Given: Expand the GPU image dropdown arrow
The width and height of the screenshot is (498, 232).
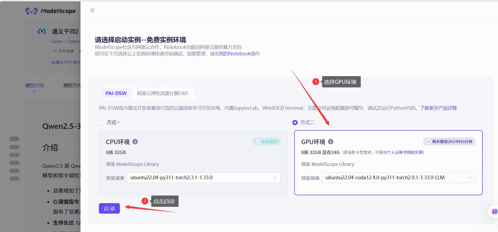Looking at the screenshot, I should pyautogui.click(x=470, y=178).
